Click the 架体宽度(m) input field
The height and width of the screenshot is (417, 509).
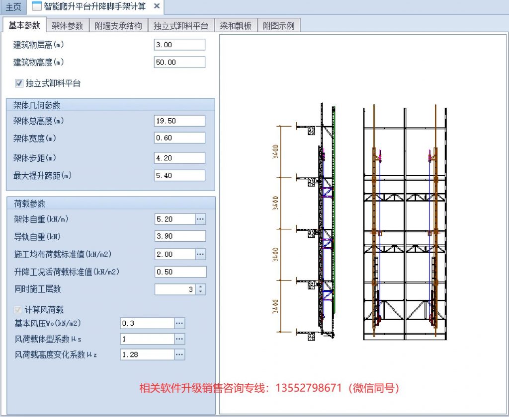click(x=179, y=138)
